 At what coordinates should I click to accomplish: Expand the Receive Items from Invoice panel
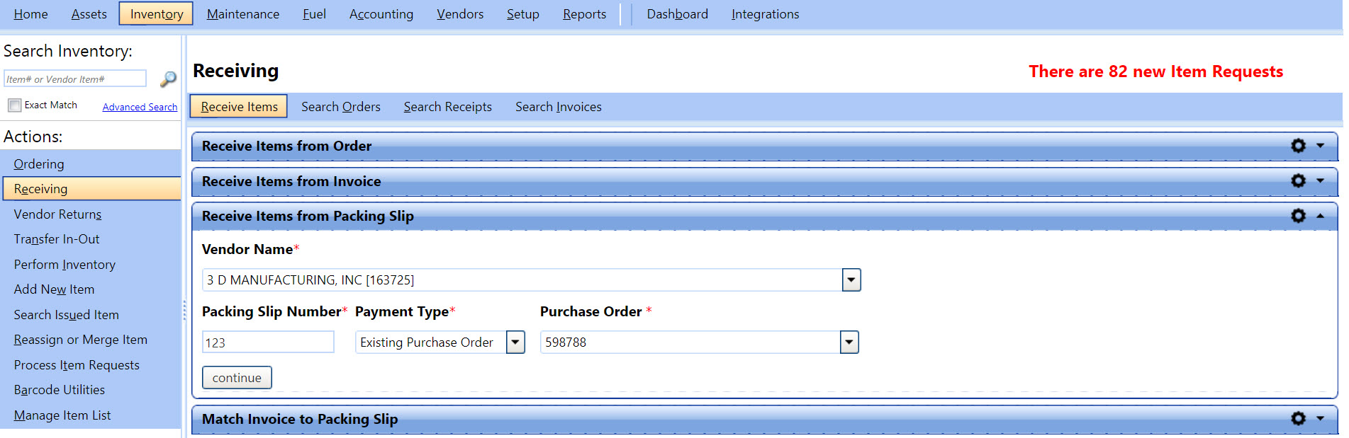click(x=1321, y=181)
